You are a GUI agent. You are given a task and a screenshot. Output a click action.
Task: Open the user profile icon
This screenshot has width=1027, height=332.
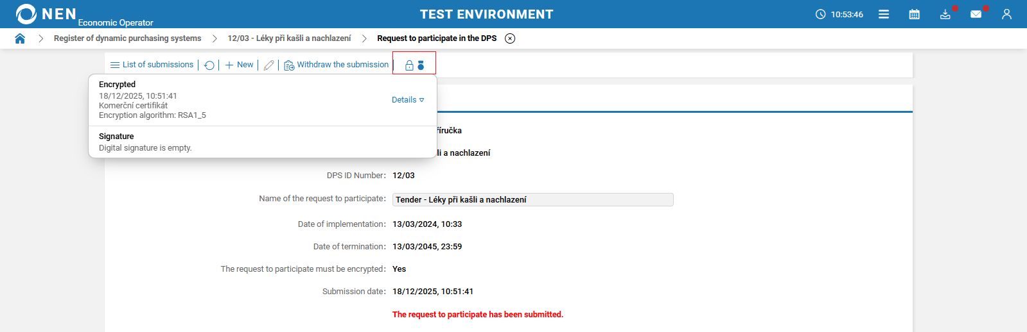(1006, 14)
